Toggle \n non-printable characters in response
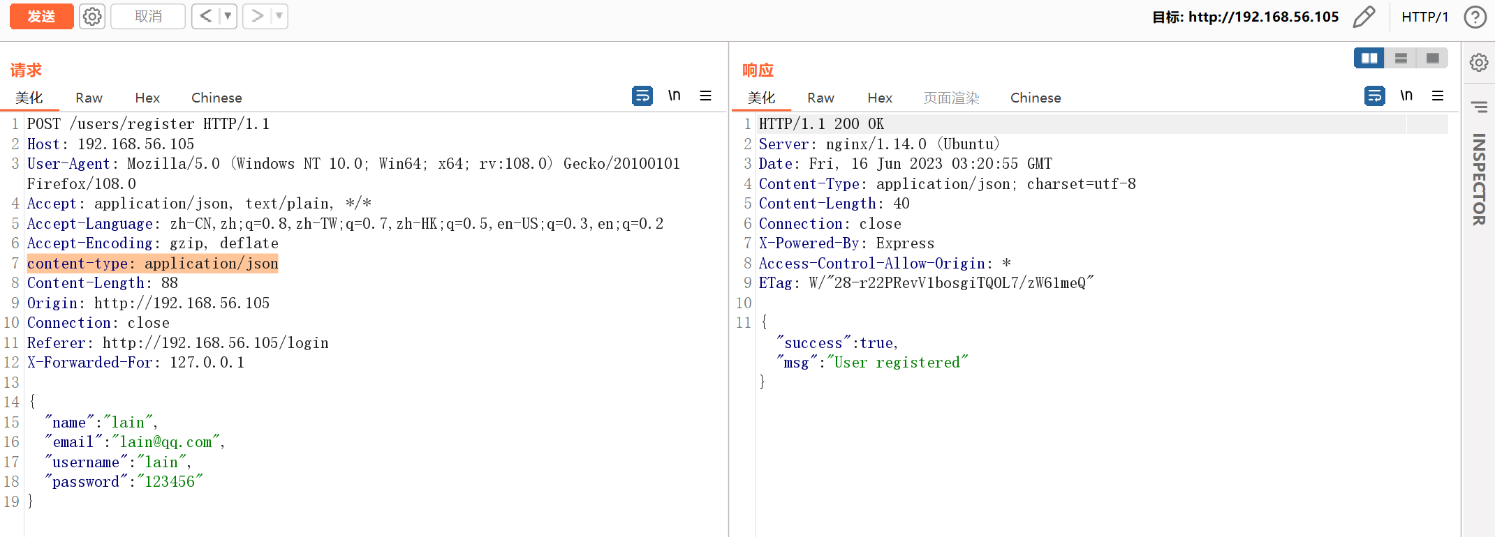Viewport: 1495px width, 537px height. tap(1406, 96)
